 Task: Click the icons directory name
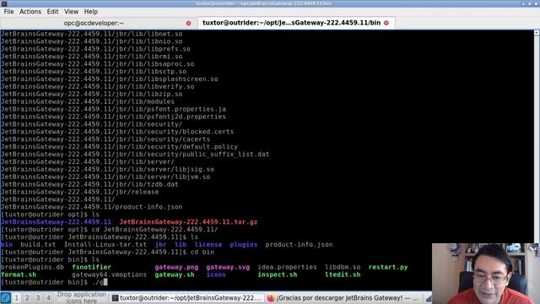pyautogui.click(x=216, y=274)
